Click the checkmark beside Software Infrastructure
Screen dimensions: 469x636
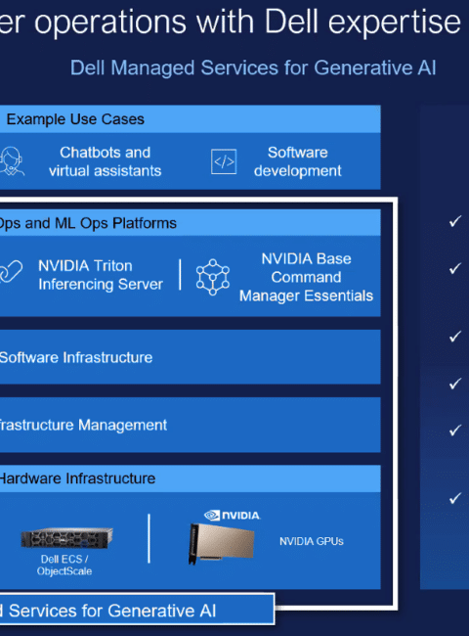coord(454,337)
